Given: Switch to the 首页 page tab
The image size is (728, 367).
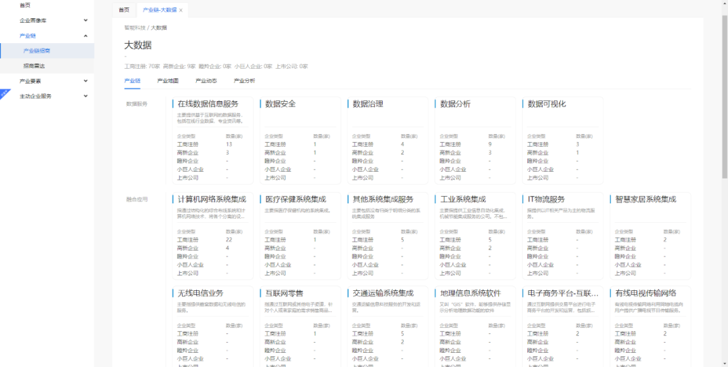Looking at the screenshot, I should click(x=123, y=11).
